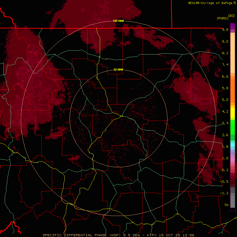Click the cyan segment of the color bar
The image size is (237, 237).
click(233, 145)
